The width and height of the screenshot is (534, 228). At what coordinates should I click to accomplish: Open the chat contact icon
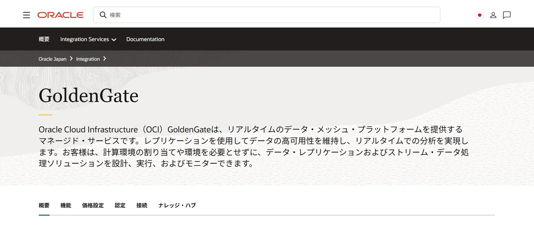tap(507, 15)
